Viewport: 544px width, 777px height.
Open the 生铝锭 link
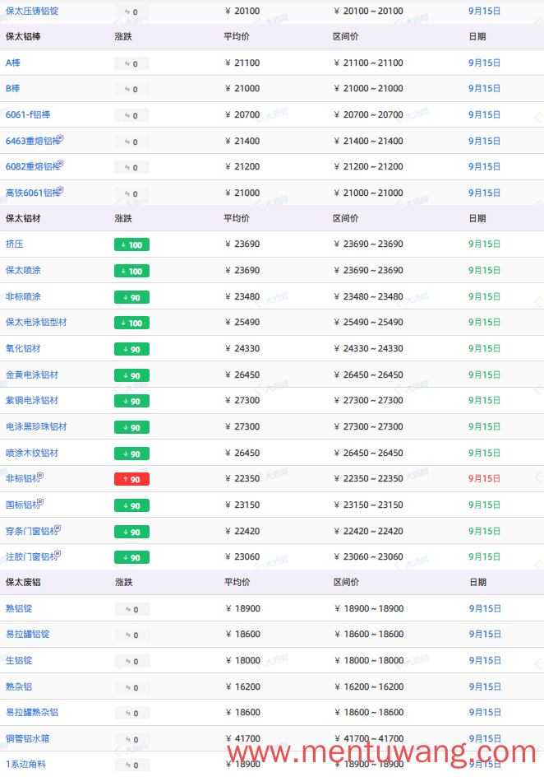point(19,661)
